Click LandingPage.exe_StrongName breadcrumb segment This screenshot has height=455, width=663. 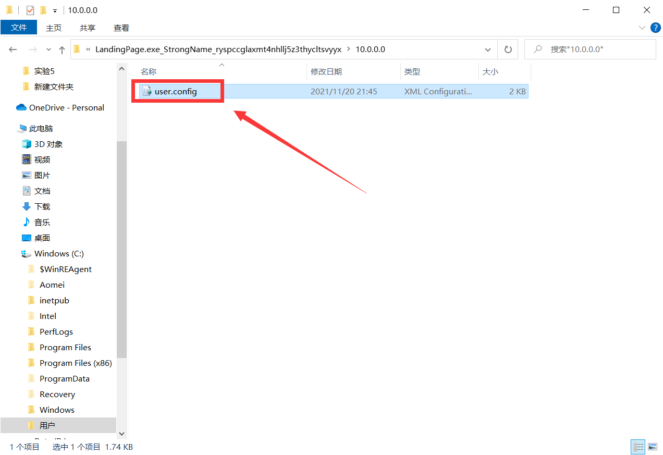[x=218, y=50]
